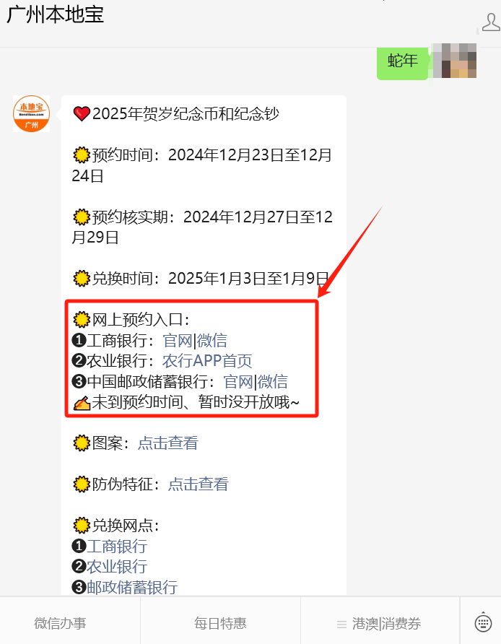Open 工商银行 微信 booking link
Viewport: 501px width, 644px height.
coord(212,341)
